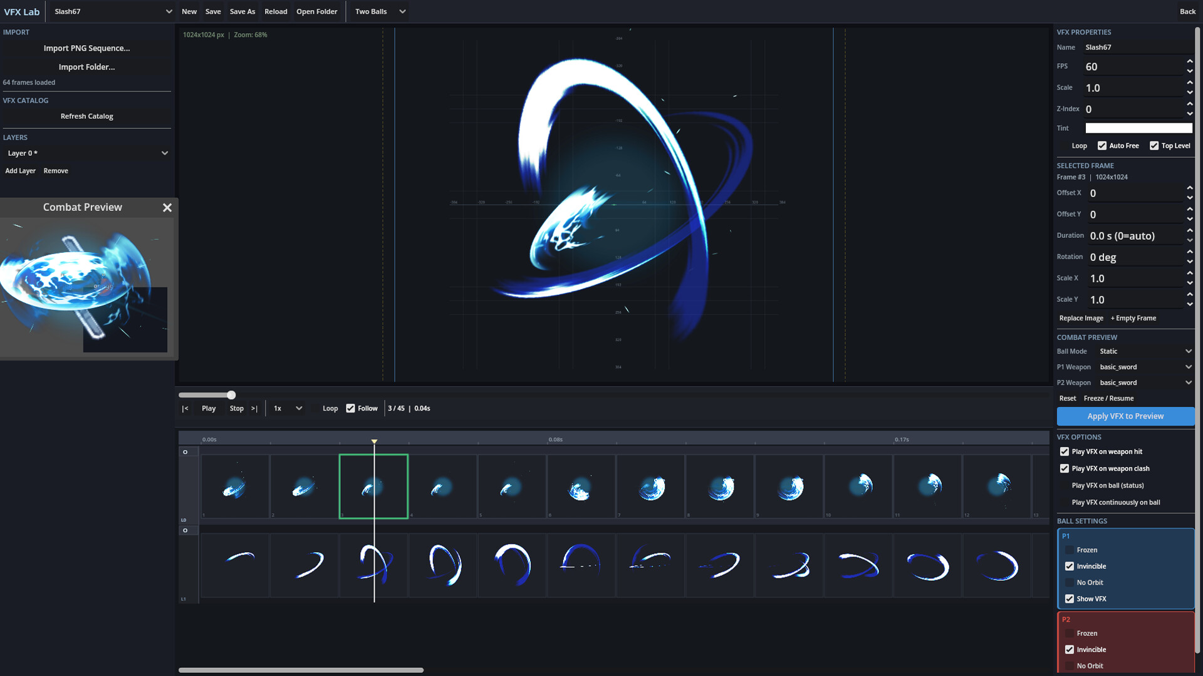
Task: Click Save As in top menu
Action: (242, 12)
